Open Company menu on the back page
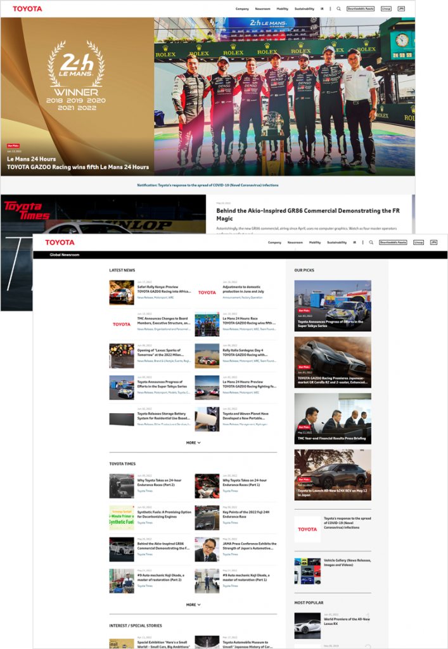This screenshot has height=649, width=448. point(242,9)
